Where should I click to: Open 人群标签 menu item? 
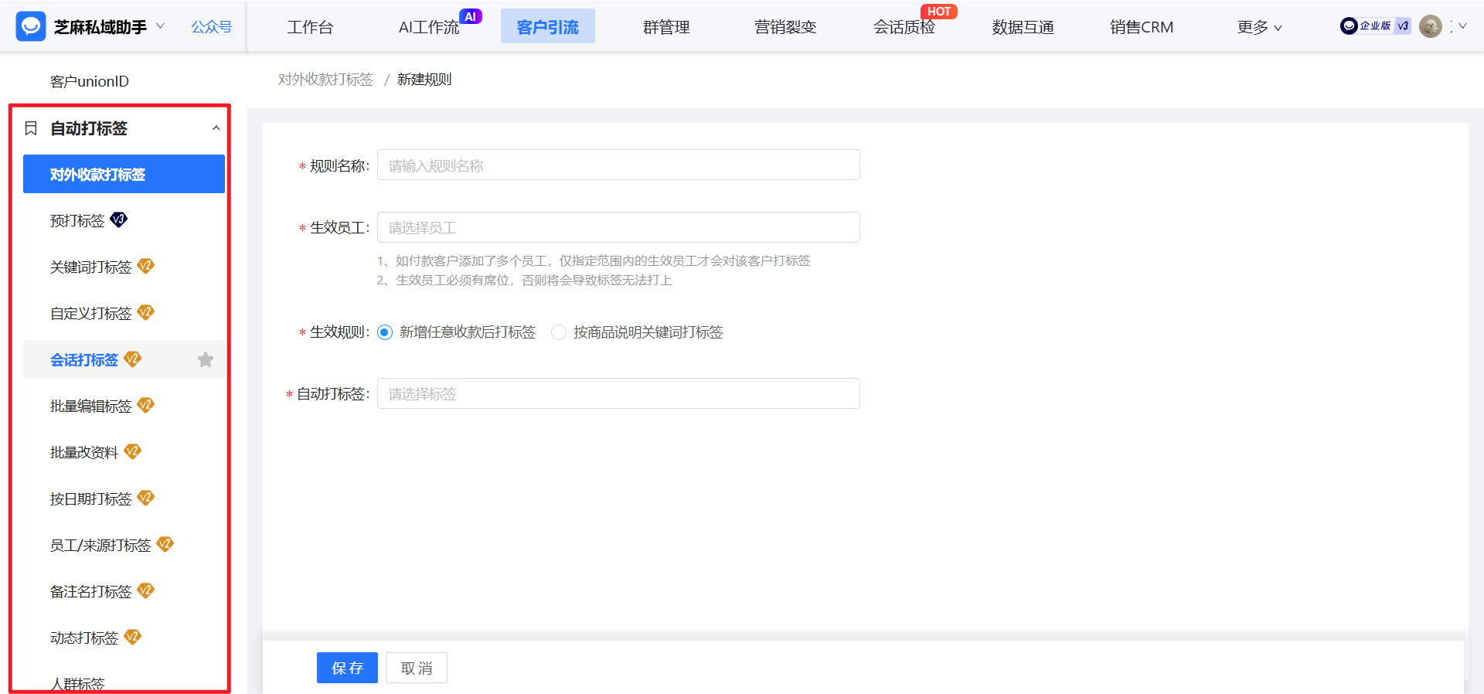(x=77, y=684)
